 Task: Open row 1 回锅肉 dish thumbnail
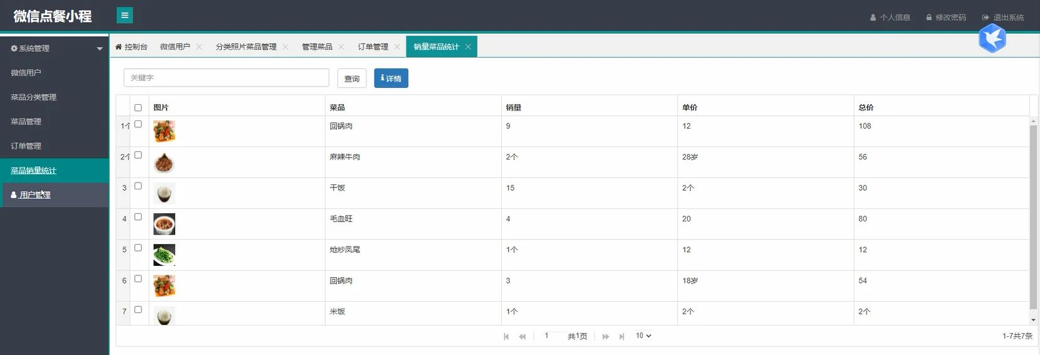click(x=164, y=131)
